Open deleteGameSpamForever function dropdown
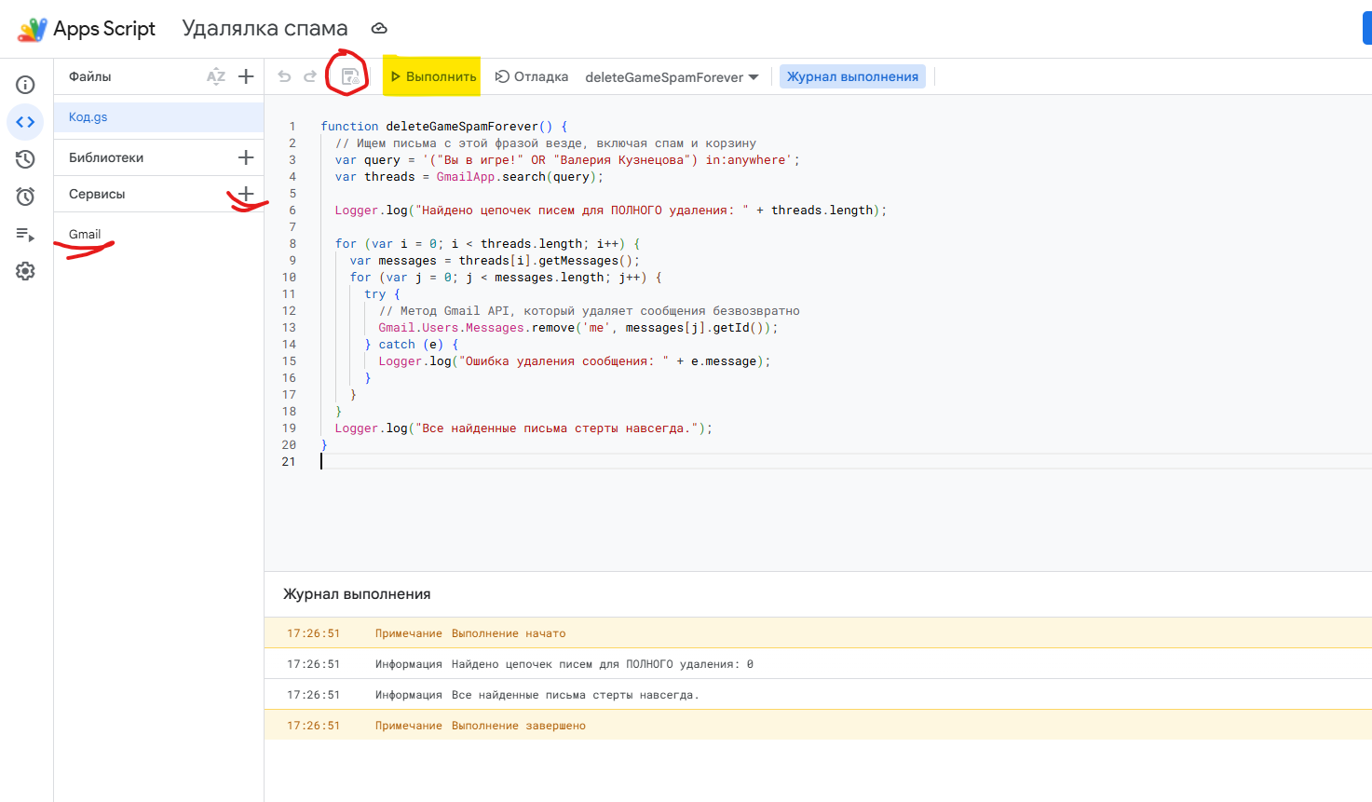 672,77
